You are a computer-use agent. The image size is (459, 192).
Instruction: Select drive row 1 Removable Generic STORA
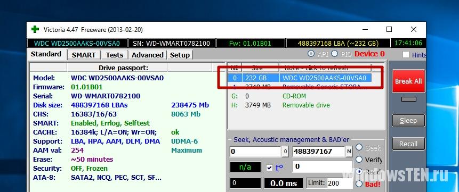[x=300, y=87]
